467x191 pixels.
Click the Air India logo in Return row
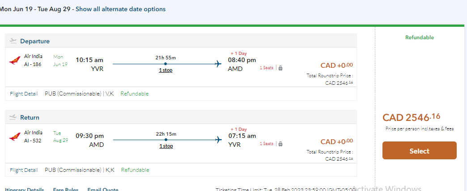(15, 137)
